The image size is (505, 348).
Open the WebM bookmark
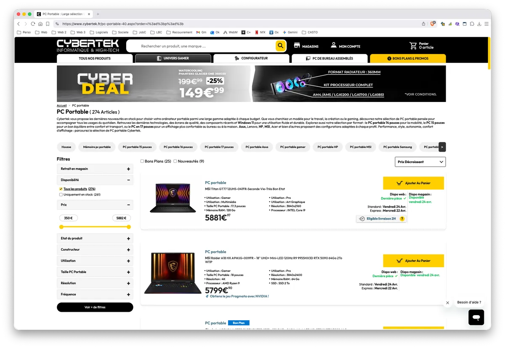[230, 32]
